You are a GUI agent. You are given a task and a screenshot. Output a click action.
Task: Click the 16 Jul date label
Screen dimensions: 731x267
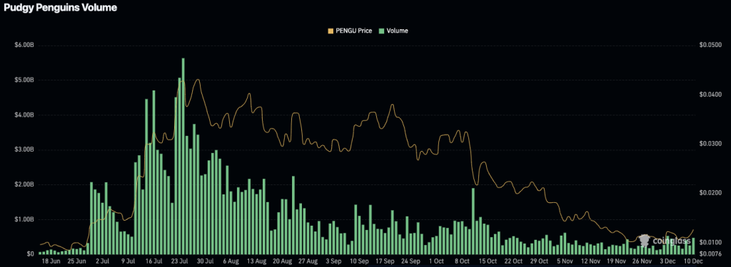(154, 261)
